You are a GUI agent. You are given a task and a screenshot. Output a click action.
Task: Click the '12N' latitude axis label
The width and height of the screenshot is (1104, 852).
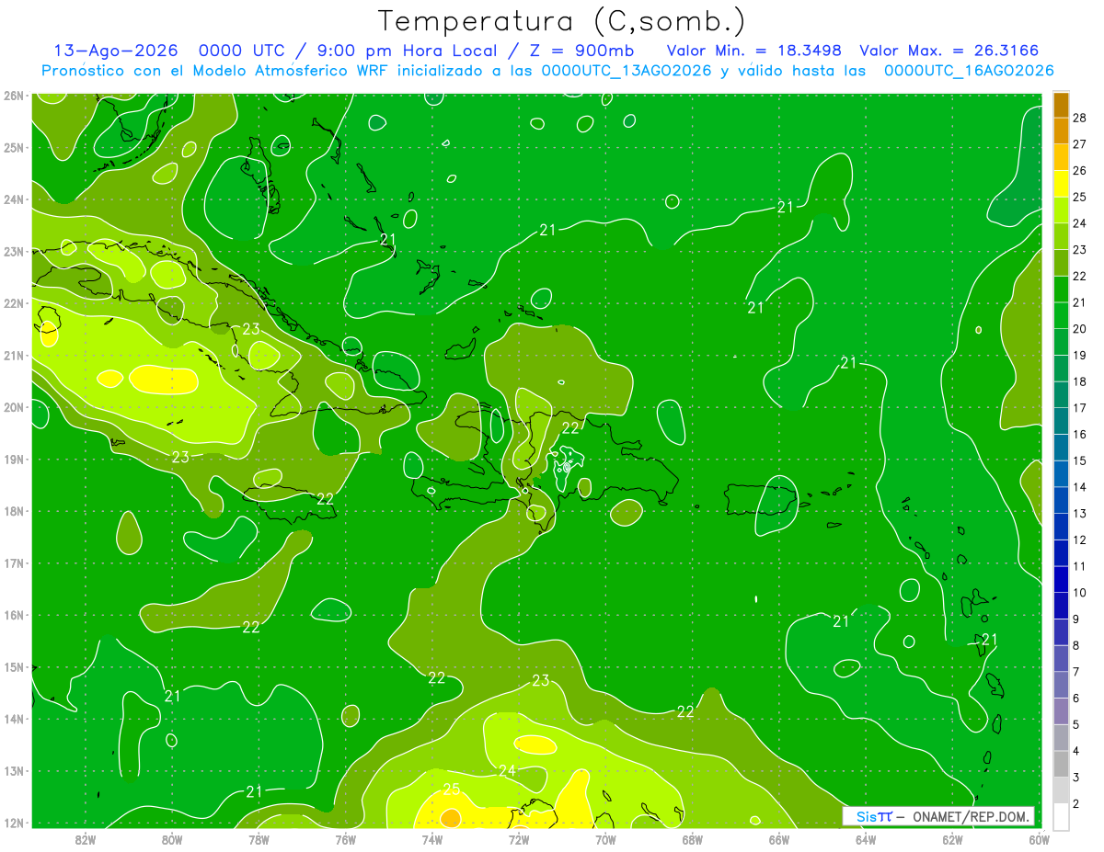(14, 823)
